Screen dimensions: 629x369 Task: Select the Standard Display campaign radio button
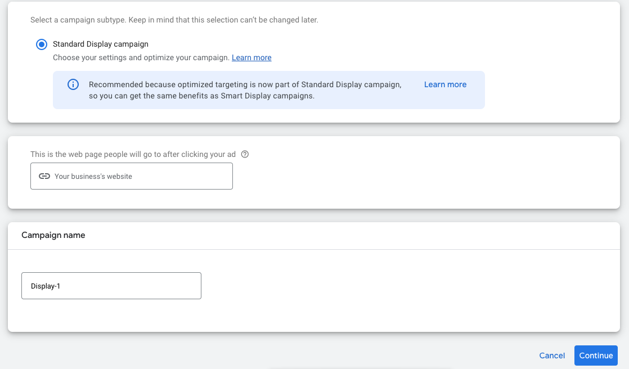[41, 44]
